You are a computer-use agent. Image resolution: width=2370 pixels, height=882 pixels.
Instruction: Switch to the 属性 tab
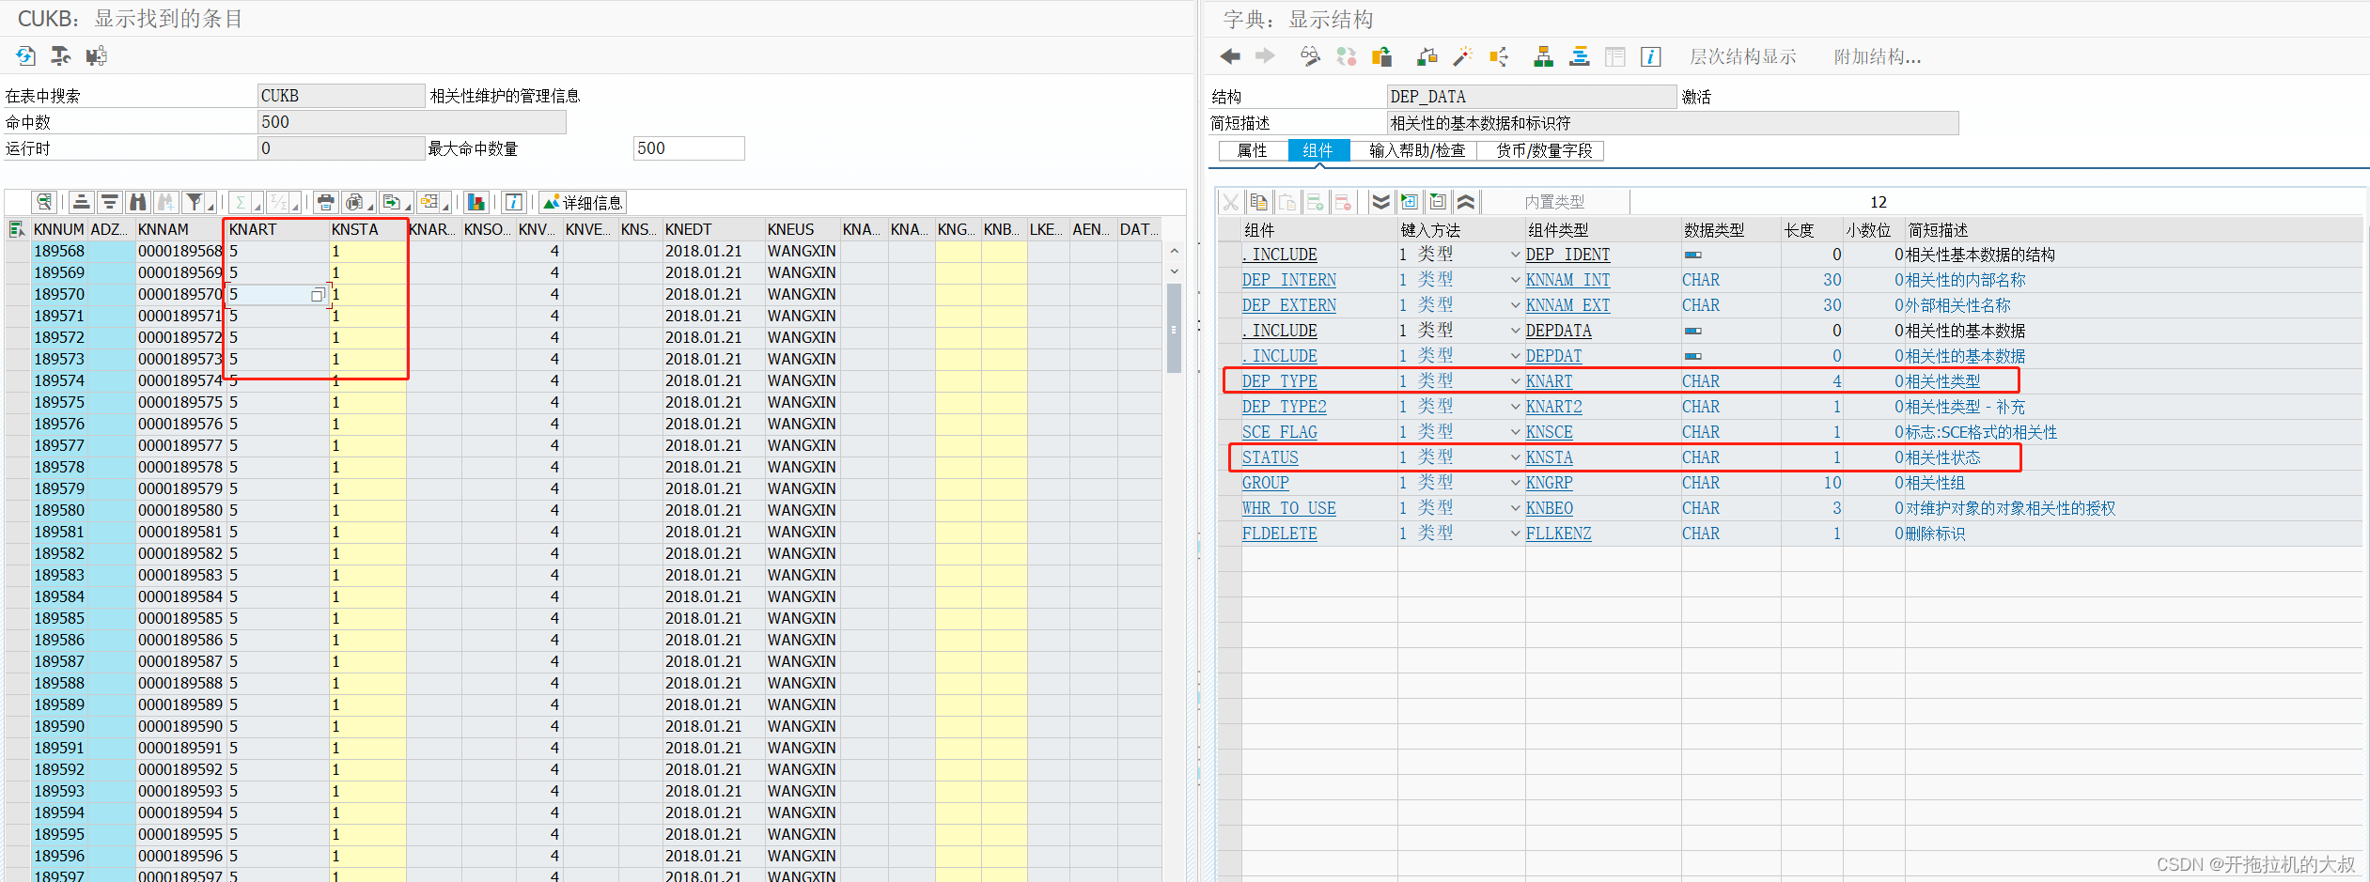(1253, 150)
